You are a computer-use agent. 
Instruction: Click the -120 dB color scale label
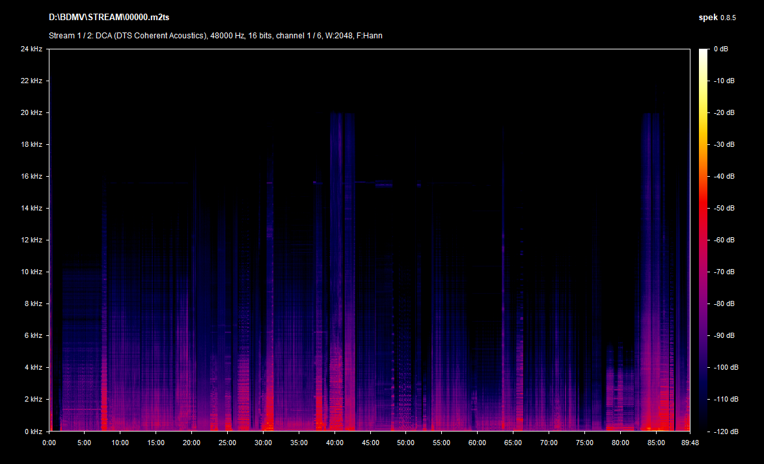tap(725, 432)
